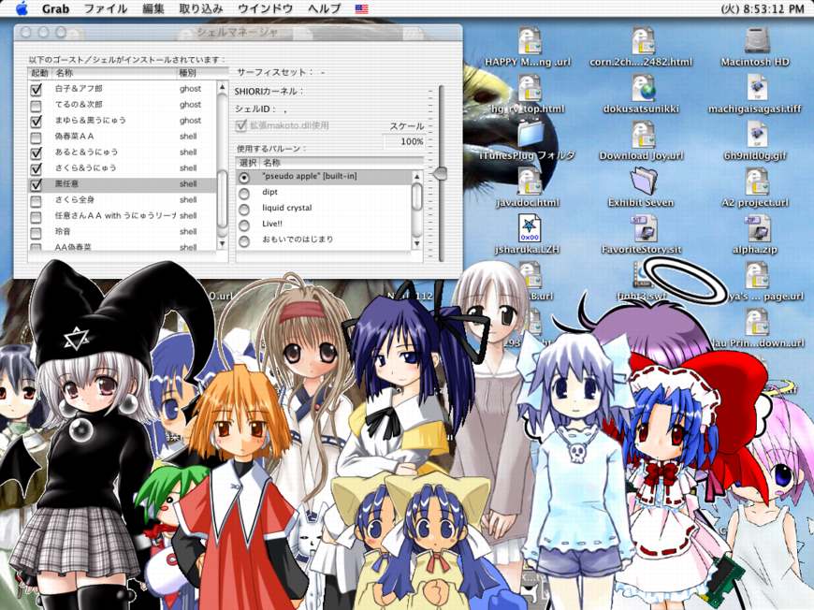
Task: Select the "pseudo apple" [built-in] balloon radio
Action: pyautogui.click(x=243, y=178)
